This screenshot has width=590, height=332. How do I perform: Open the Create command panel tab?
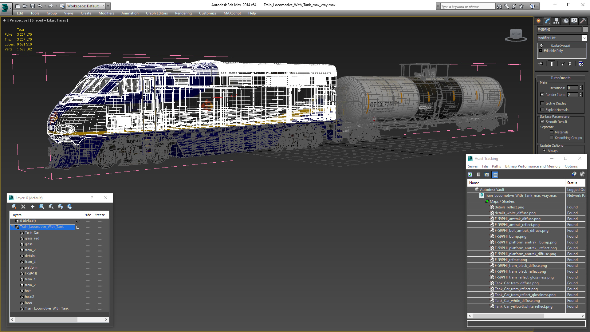[x=539, y=21]
